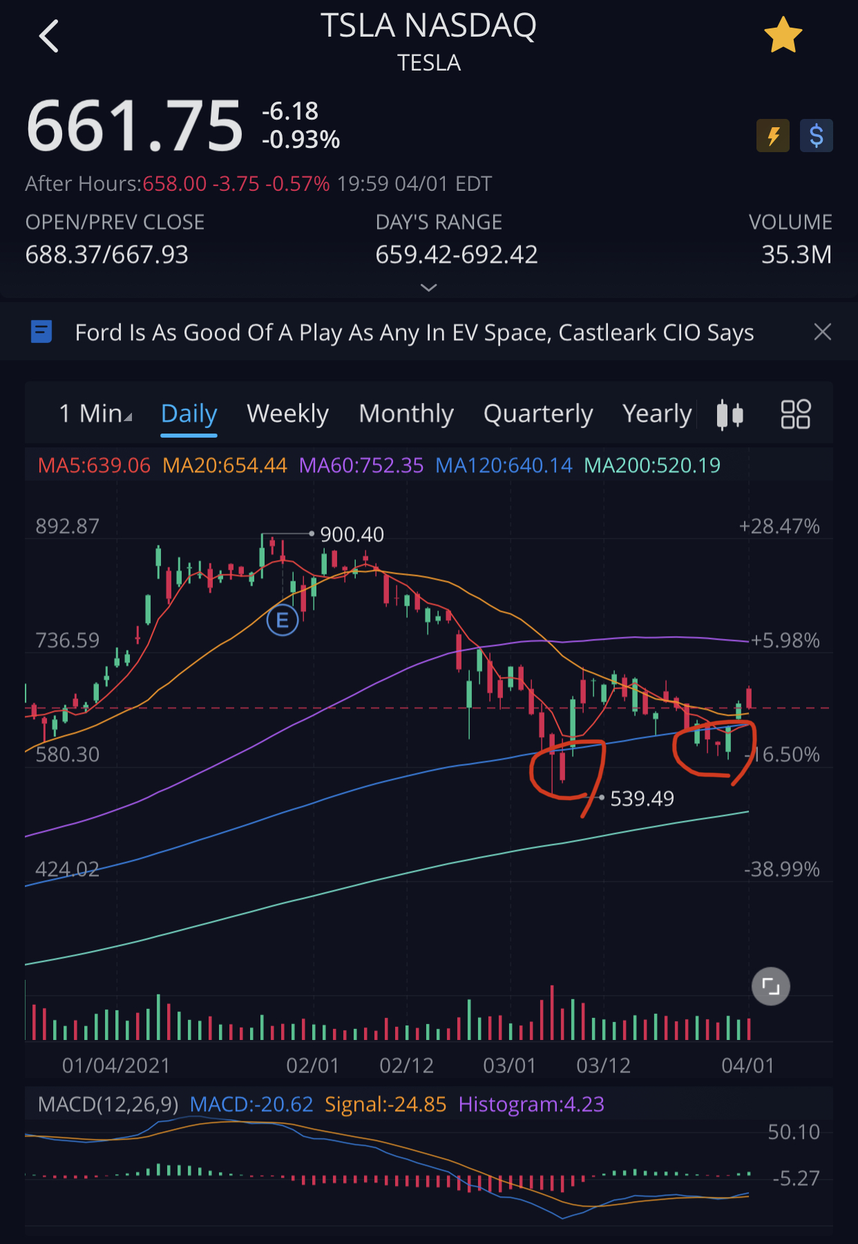This screenshot has height=1244, width=858.
Task: Tap the 04/01 date axis label
Action: tap(747, 1066)
